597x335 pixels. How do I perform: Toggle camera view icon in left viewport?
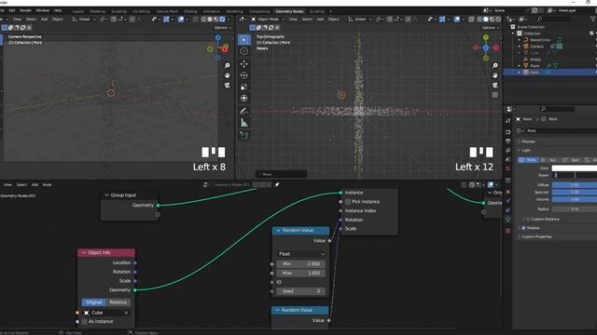pos(227,85)
